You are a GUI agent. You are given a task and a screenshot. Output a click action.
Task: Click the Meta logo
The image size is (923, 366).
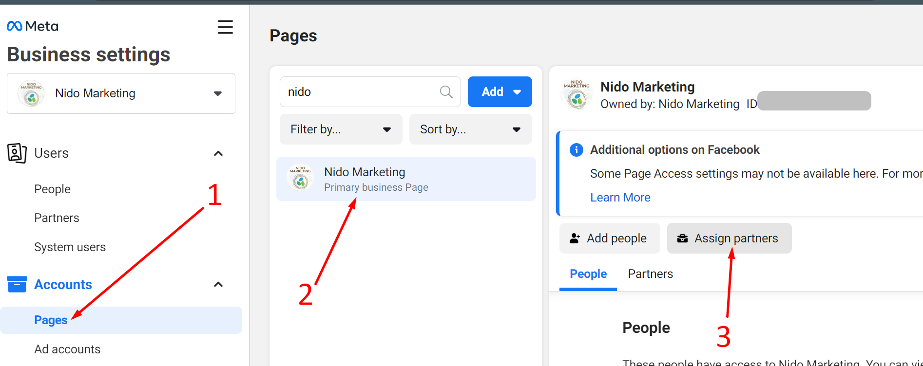point(33,26)
